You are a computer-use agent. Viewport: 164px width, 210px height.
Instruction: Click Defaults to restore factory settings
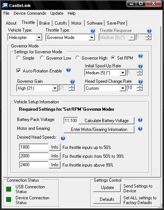pyautogui.click(x=107, y=199)
